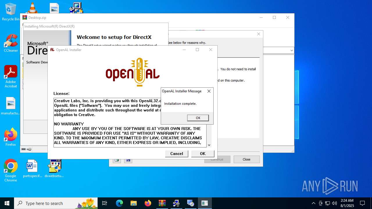Image resolution: width=372 pixels, height=209 pixels.
Task: Minimize the OpenAL Installer window
Action: point(184,50)
